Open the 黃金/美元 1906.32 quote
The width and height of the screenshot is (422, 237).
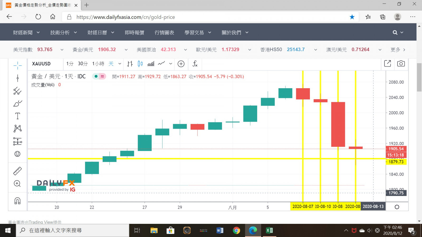click(94, 50)
